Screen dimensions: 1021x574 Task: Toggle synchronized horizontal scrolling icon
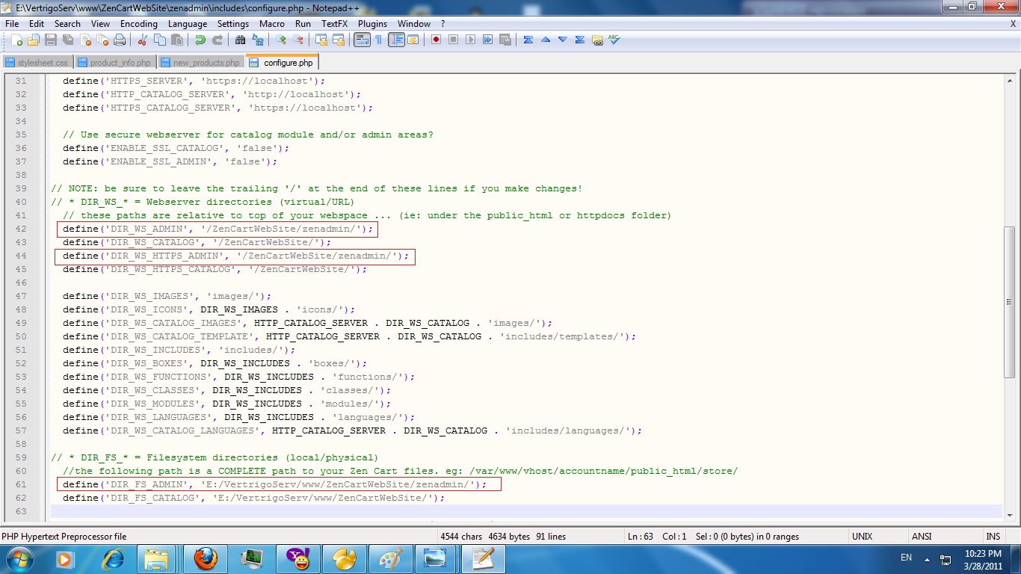coord(339,40)
